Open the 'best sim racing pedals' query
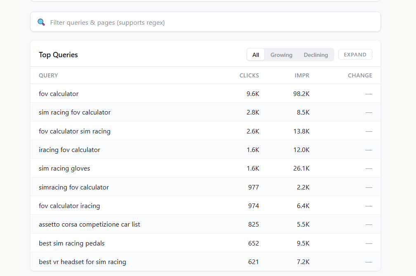Image resolution: width=416 pixels, height=276 pixels. (71, 243)
